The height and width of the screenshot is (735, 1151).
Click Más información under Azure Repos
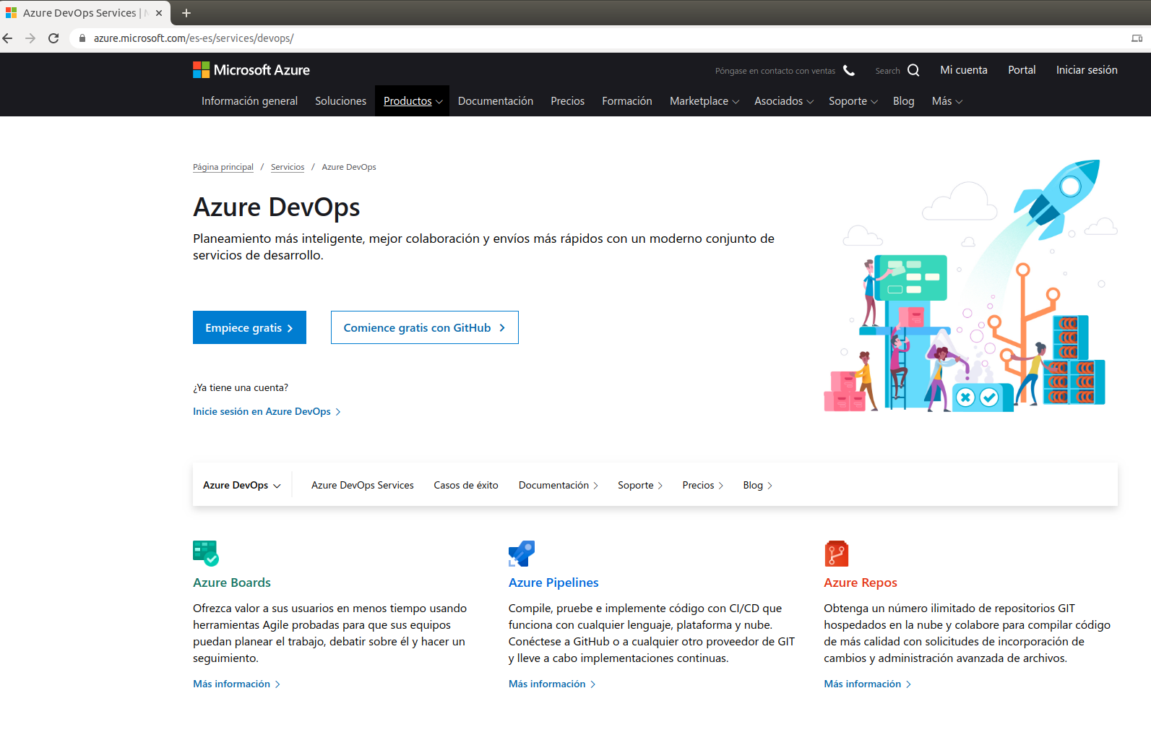click(x=868, y=684)
